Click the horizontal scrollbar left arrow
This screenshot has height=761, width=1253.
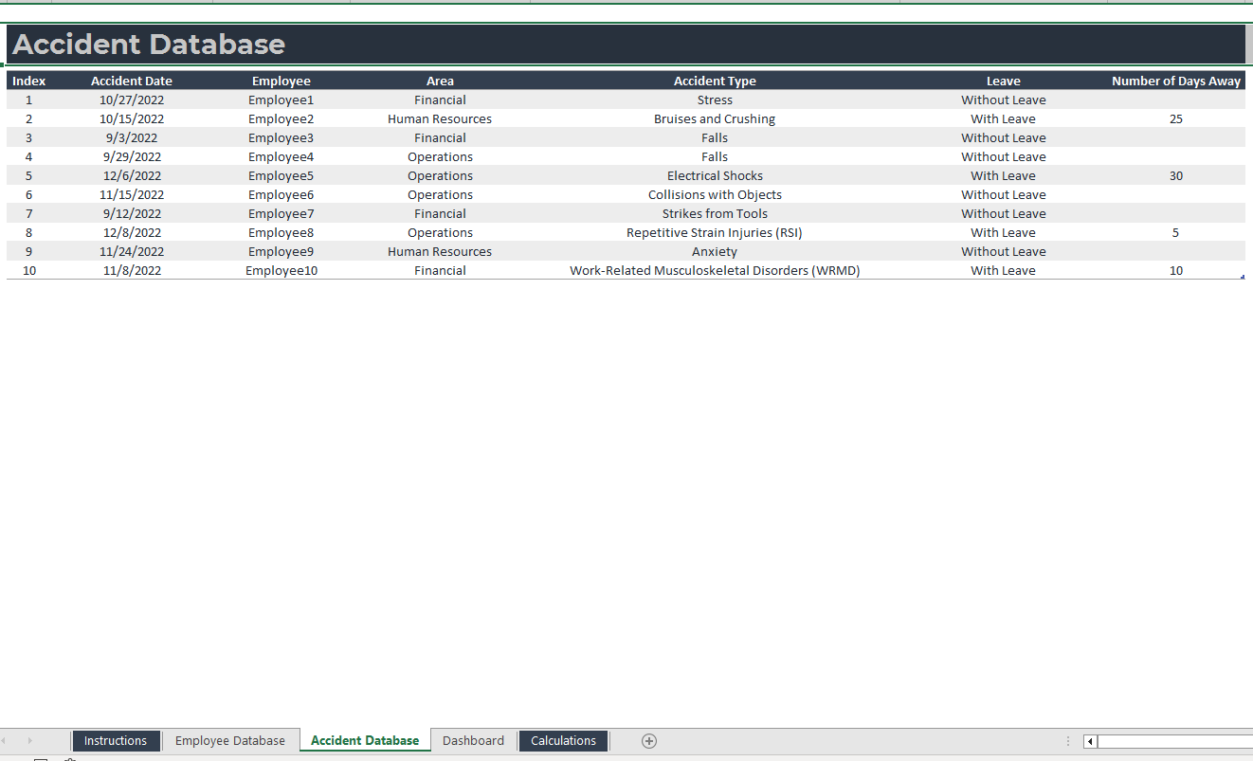click(x=1090, y=741)
